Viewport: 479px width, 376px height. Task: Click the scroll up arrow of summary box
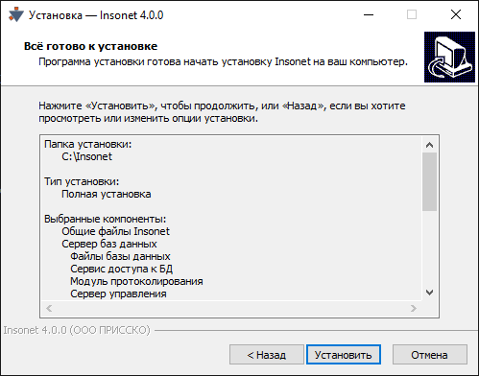429,145
